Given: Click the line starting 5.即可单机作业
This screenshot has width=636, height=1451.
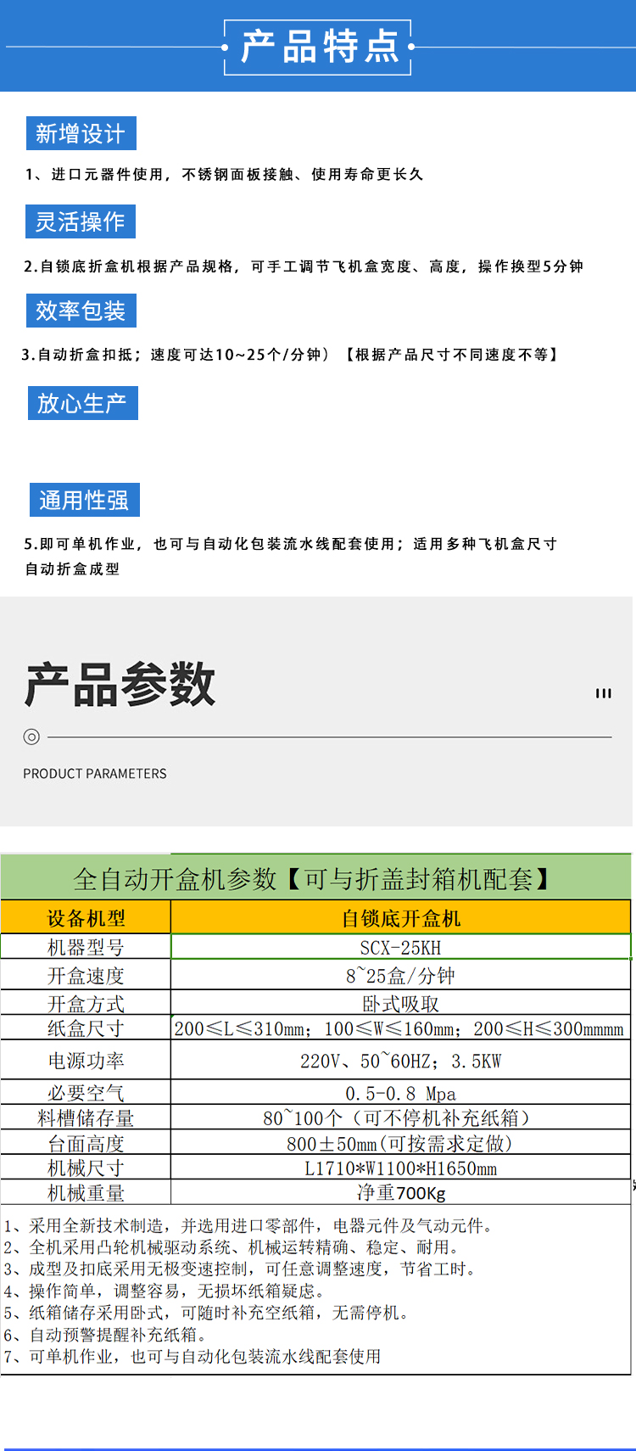Looking at the screenshot, I should [x=290, y=544].
